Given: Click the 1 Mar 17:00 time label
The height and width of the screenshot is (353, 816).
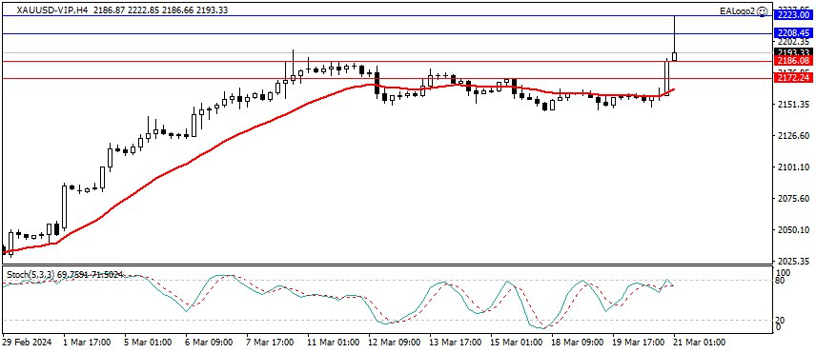Looking at the screenshot, I should (87, 343).
